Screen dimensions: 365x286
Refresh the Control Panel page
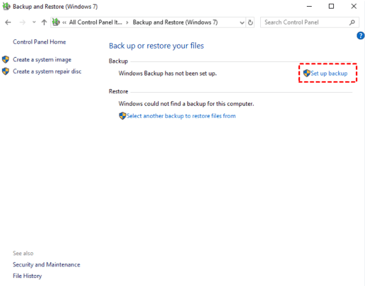click(250, 23)
